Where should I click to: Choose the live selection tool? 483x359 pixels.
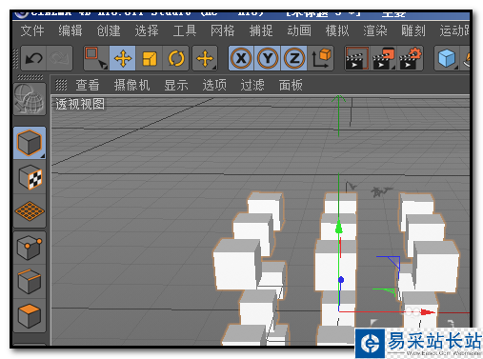tap(96, 58)
